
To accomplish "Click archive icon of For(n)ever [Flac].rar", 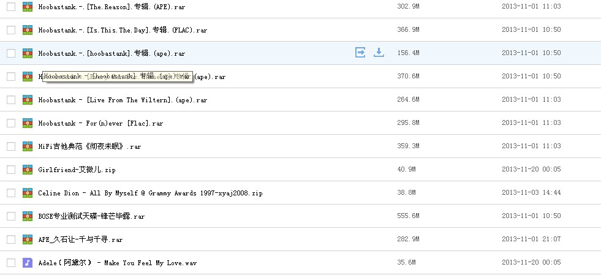I will [27, 123].
